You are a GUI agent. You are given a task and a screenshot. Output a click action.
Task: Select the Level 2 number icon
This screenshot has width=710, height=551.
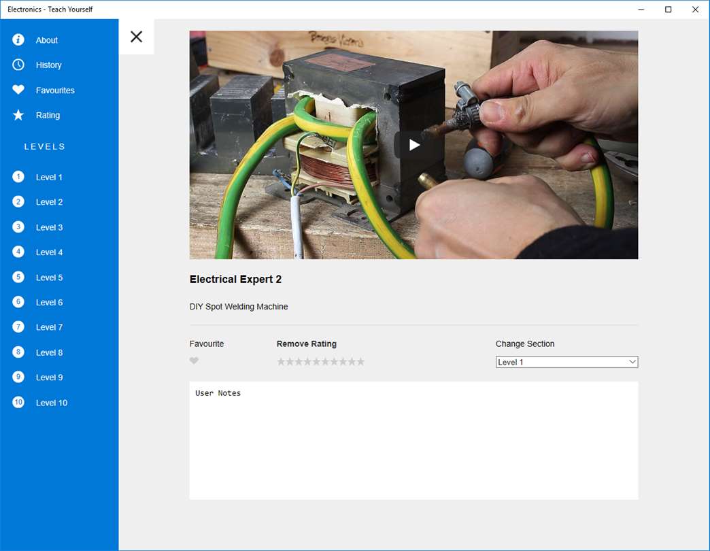(x=18, y=201)
